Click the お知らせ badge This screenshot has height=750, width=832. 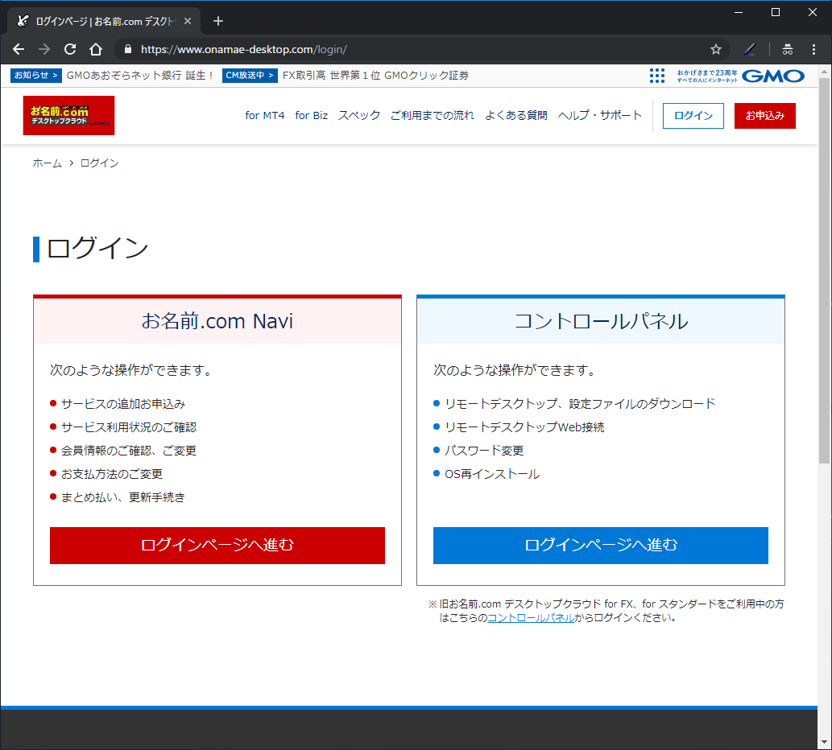point(35,76)
